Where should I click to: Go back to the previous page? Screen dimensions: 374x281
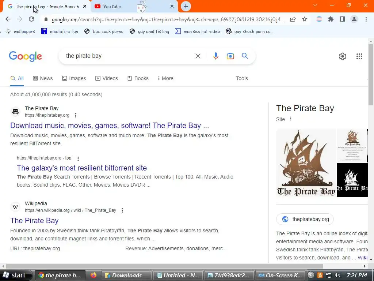tap(8, 19)
